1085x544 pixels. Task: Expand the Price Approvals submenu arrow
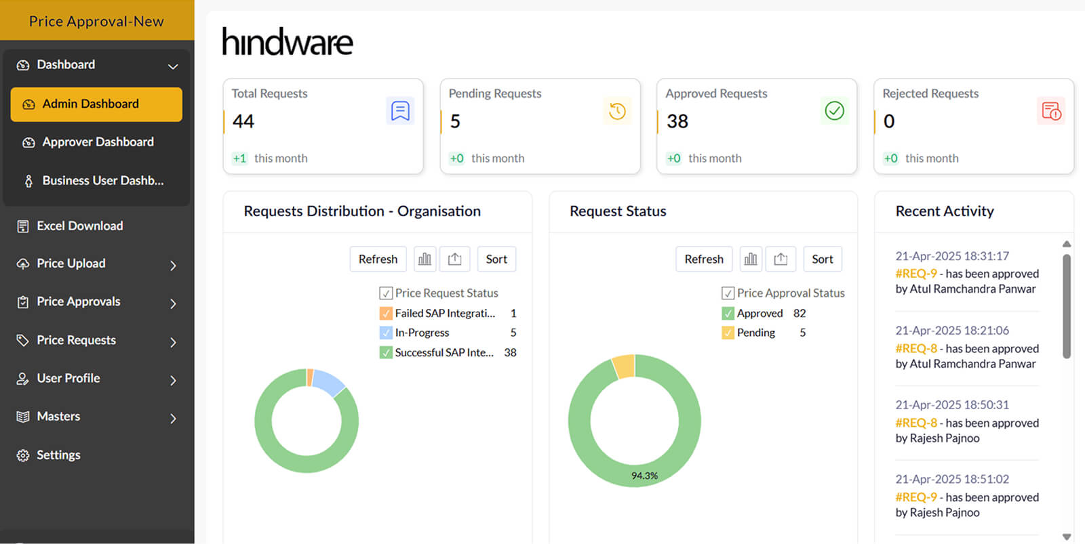click(173, 304)
